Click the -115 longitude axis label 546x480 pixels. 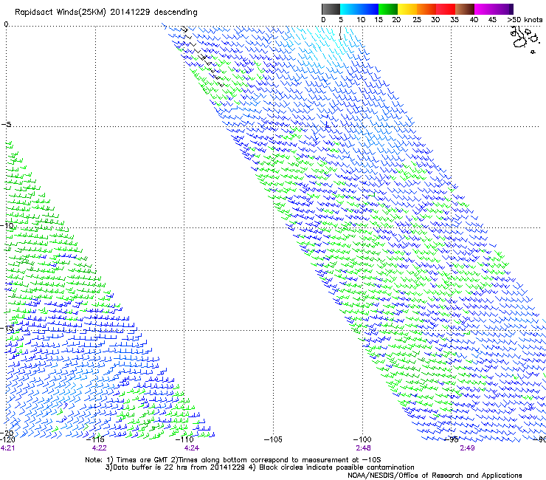(96, 439)
